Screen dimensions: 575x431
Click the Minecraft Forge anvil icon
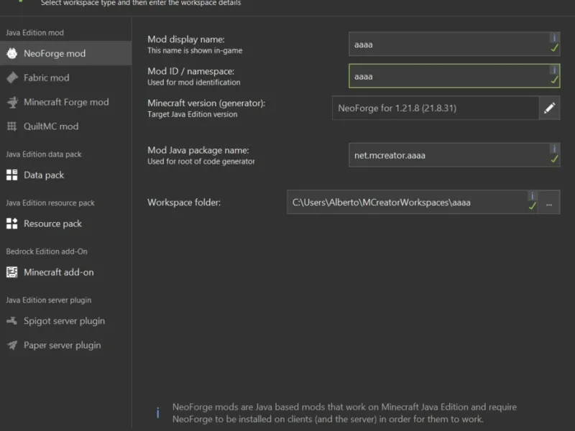pos(11,102)
